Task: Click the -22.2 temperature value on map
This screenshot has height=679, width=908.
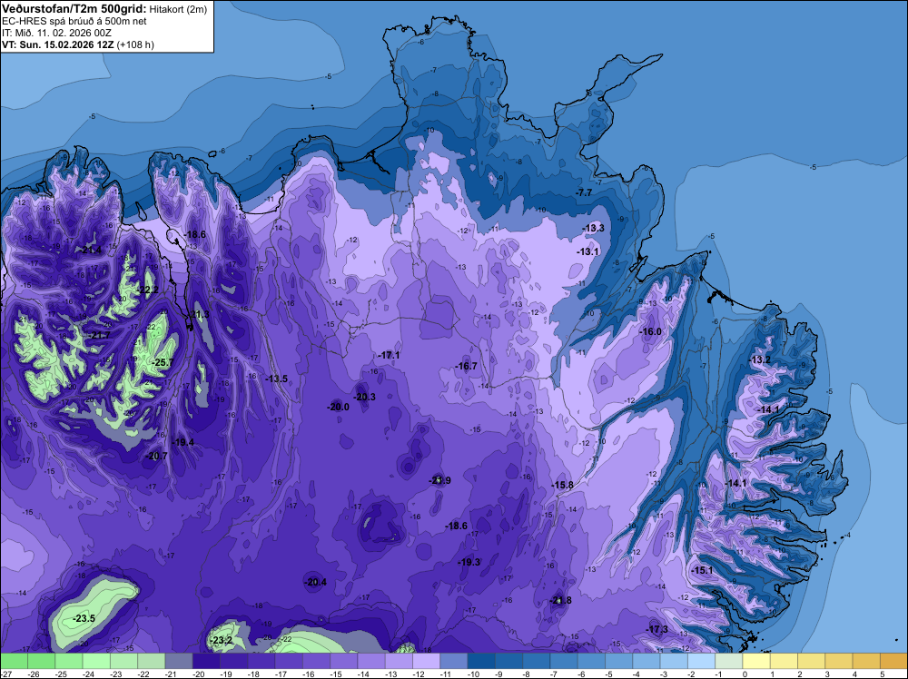Action: 147,290
